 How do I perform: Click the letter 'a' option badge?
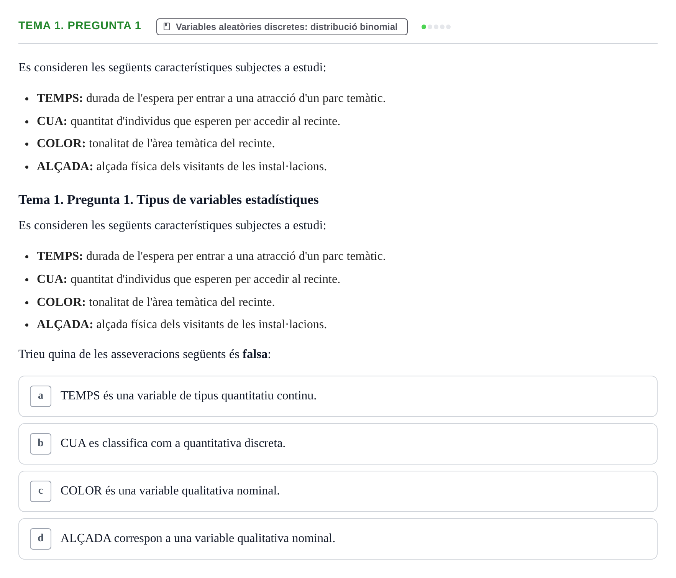click(x=41, y=396)
